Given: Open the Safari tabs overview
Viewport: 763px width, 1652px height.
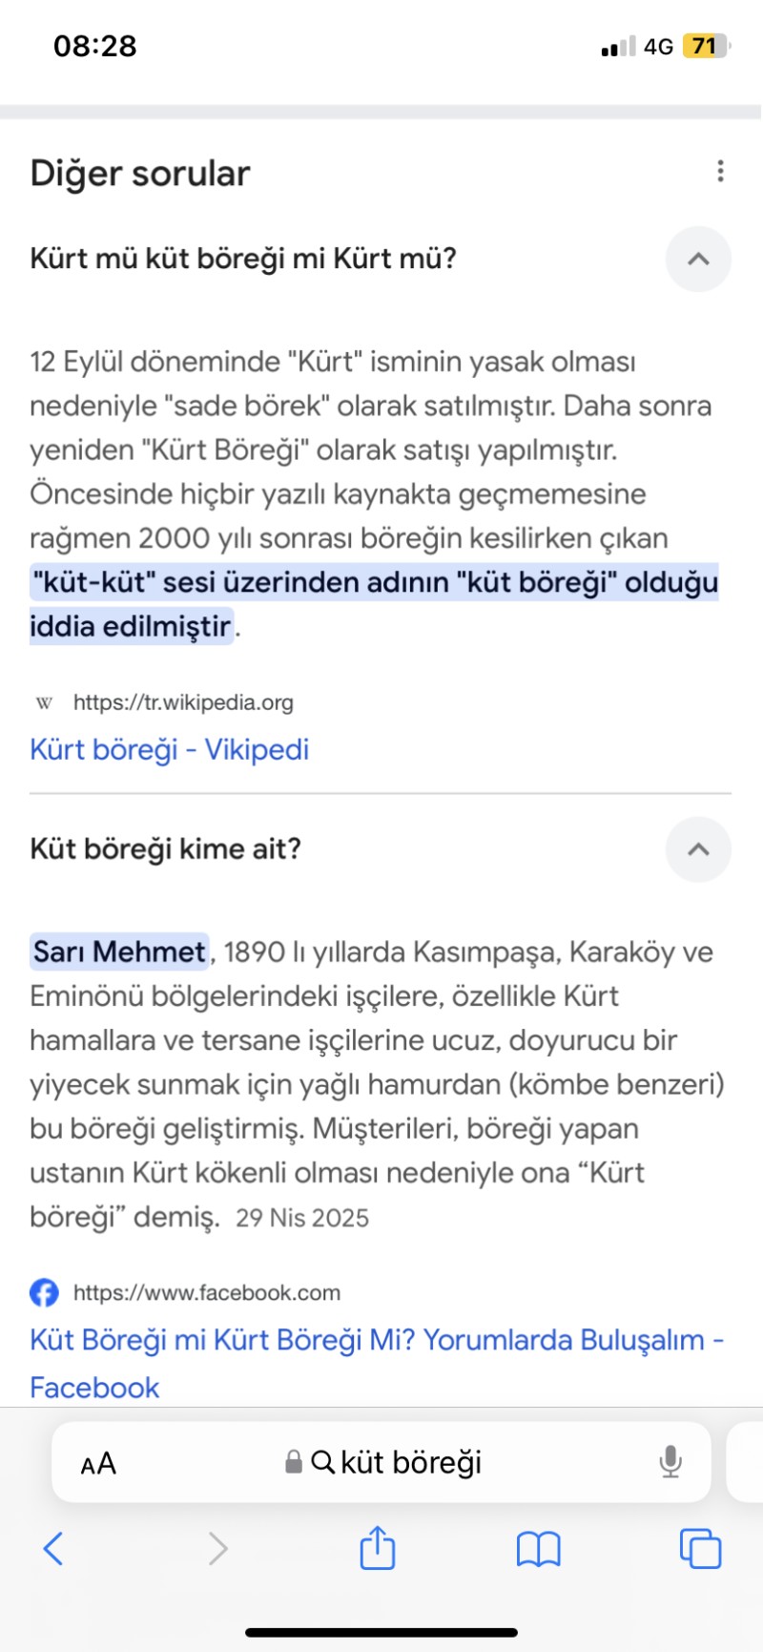Looking at the screenshot, I should [700, 1548].
